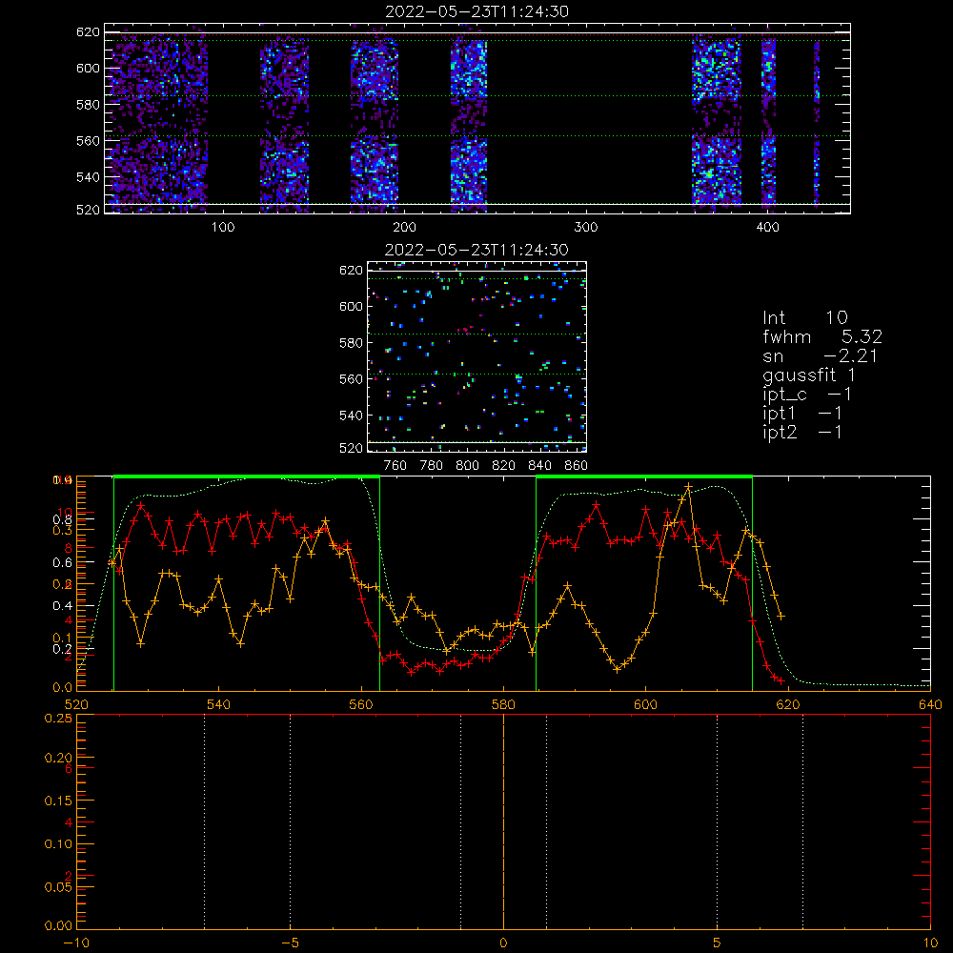953x953 pixels.
Task: Click the 0.6 y-axis label on the profile plot
Action: click(x=63, y=563)
